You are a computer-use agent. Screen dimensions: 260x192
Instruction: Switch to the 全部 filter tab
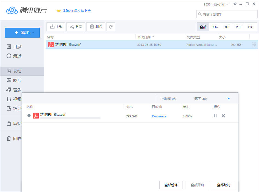(x=203, y=27)
